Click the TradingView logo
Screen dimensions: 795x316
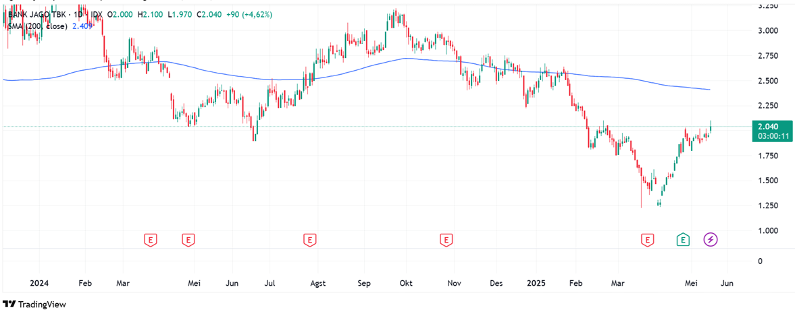pyautogui.click(x=34, y=305)
